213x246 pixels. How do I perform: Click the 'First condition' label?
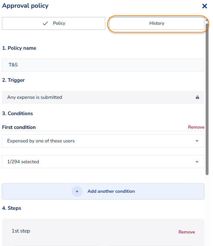click(19, 127)
